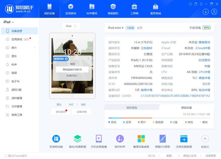The image size is (221, 159).
Task: Select 虚拟U盘 in sidebar
Action: [x=19, y=90]
